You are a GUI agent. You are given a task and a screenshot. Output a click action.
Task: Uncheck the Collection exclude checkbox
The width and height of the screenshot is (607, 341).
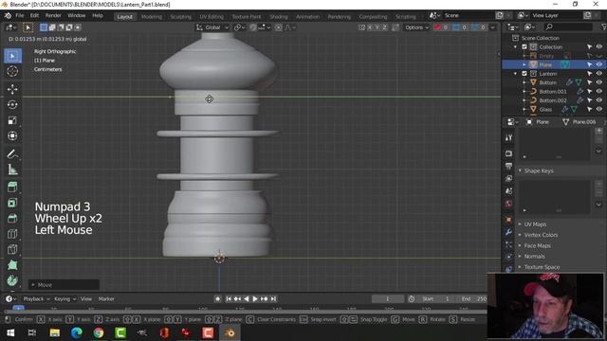point(524,46)
